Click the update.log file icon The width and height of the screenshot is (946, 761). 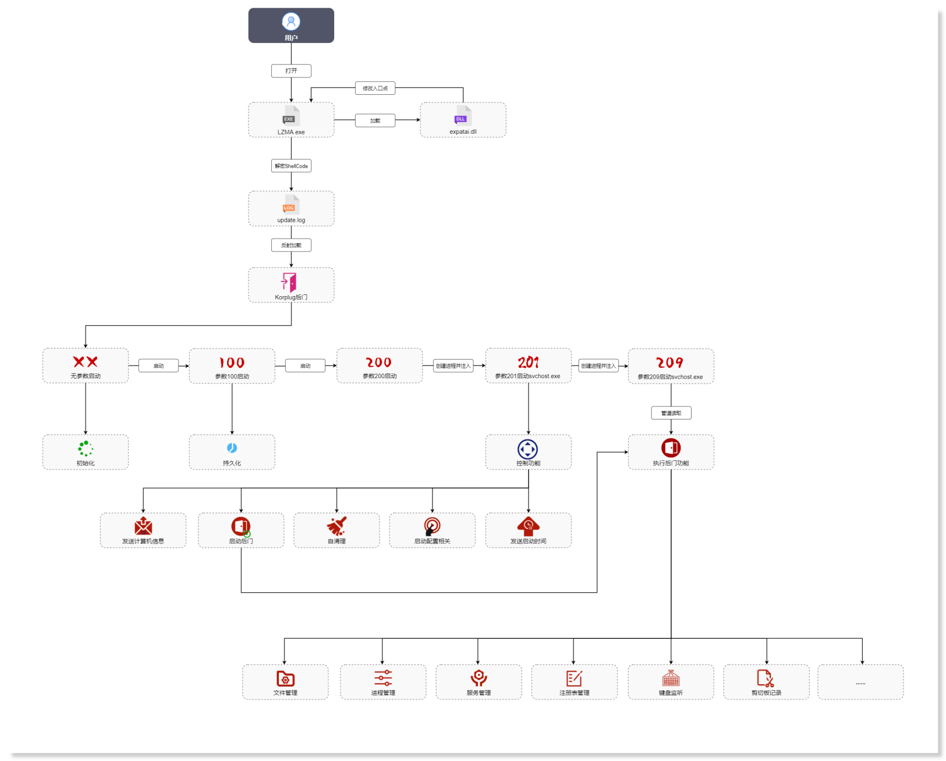291,204
